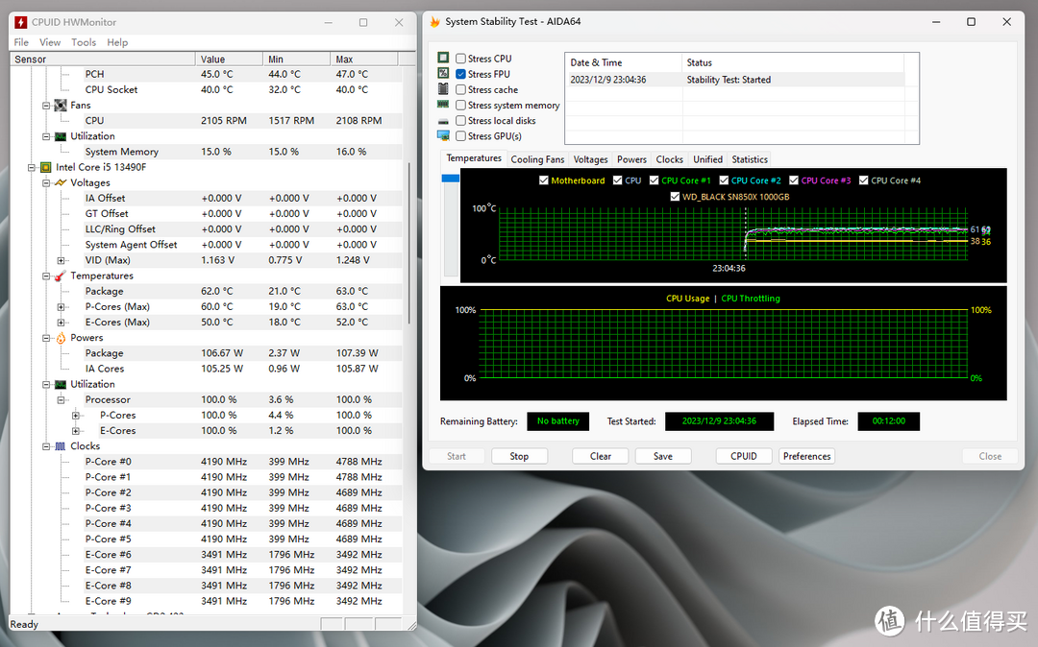Enable Stress local disks checkbox
This screenshot has height=647, width=1038.
point(460,120)
